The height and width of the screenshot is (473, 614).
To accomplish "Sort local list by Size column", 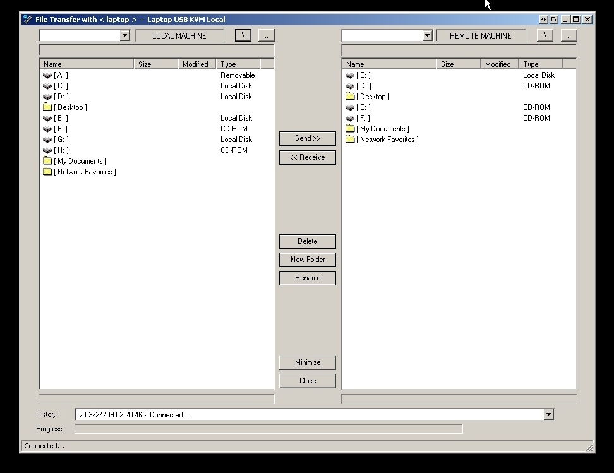I will click(x=156, y=64).
